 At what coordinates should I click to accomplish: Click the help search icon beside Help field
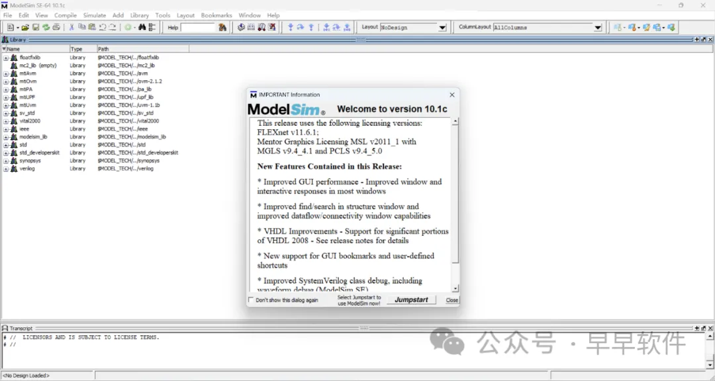coord(222,27)
